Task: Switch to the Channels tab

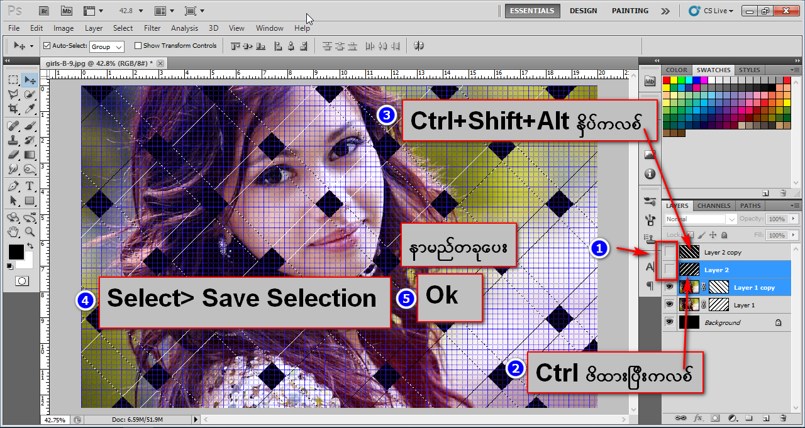Action: (x=714, y=206)
